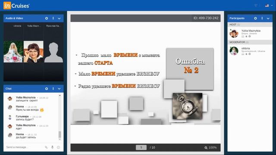Image resolution: width=276 pixels, height=155 pixels.
Task: Click the chat message 'идет'
Action: tap(19, 129)
